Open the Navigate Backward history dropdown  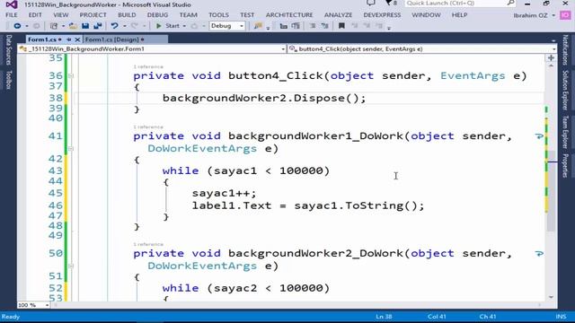pyautogui.click(x=27, y=26)
